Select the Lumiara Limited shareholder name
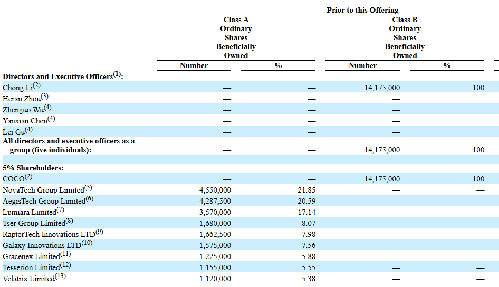This screenshot has height=287, width=499. tap(28, 212)
